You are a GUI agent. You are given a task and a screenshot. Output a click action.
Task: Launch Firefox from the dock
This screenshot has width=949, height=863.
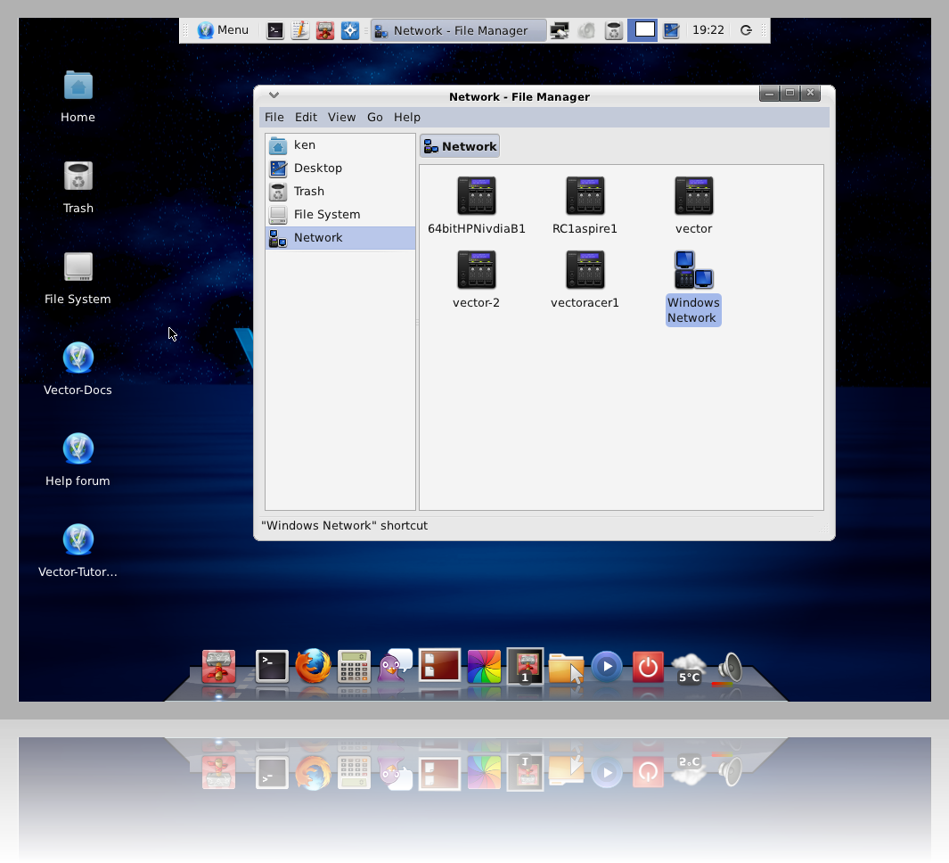313,666
